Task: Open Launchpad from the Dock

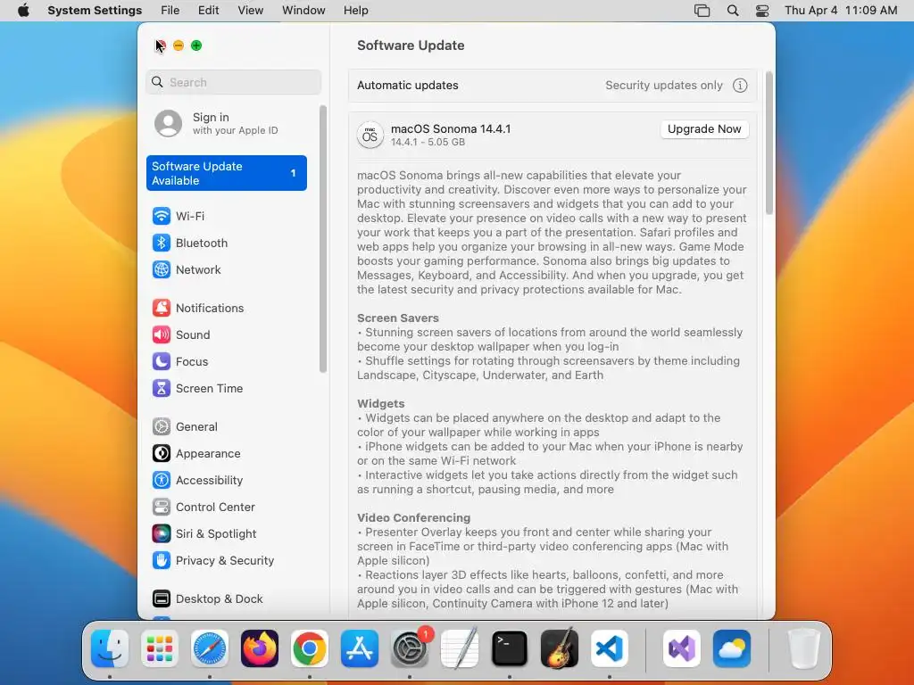Action: [160, 648]
